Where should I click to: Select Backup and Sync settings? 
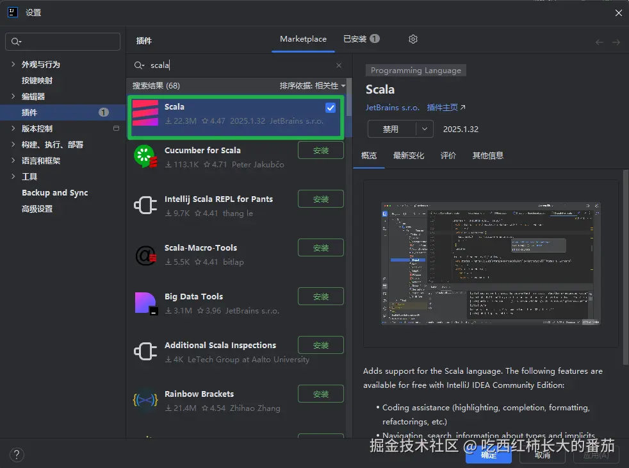pos(55,193)
